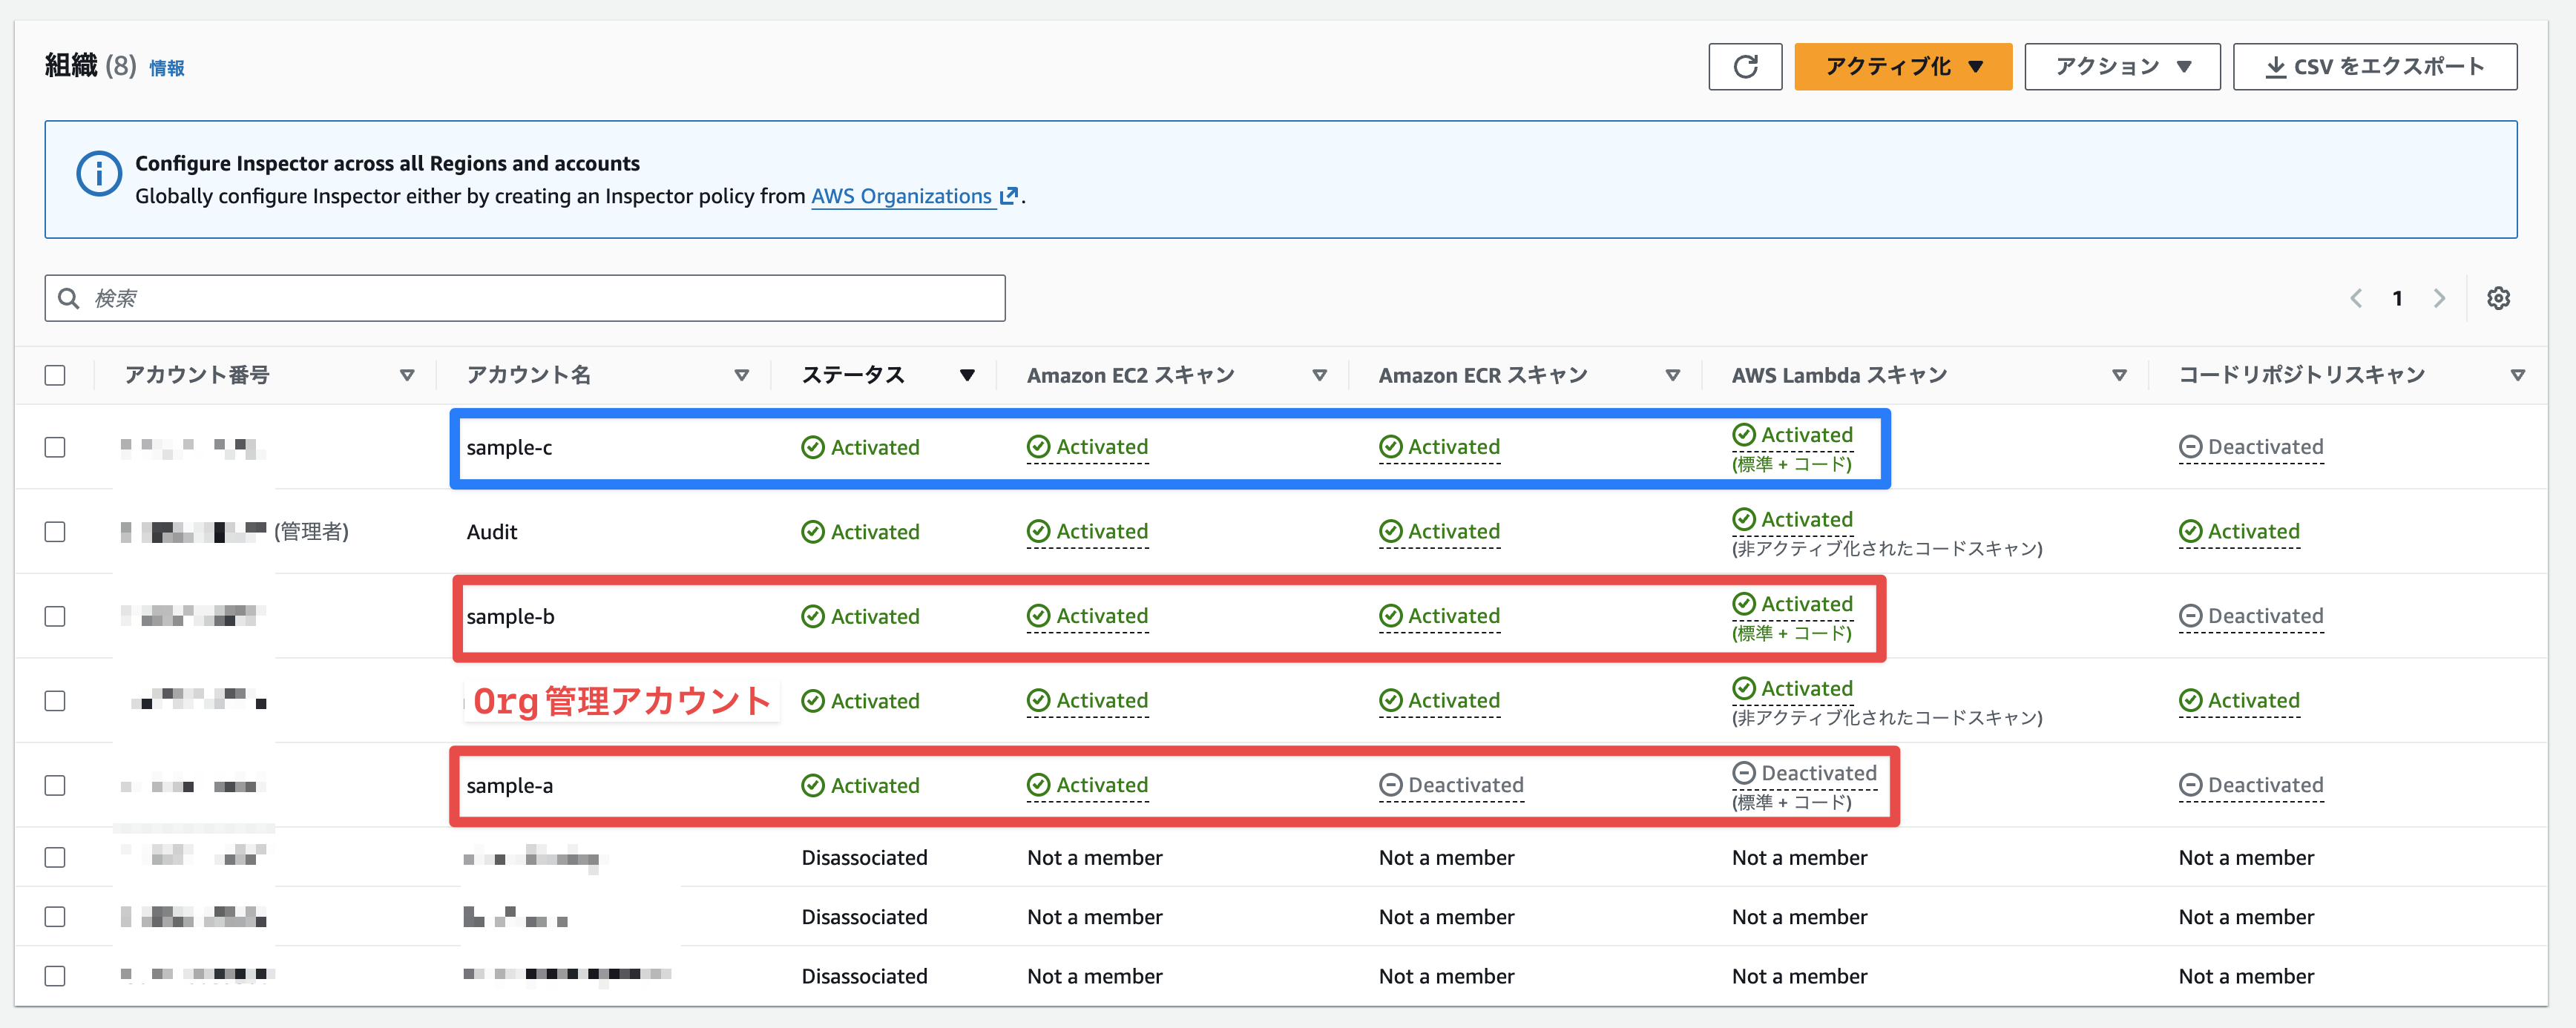This screenshot has width=2576, height=1028.
Task: Click the アカウント名 column header
Action: [x=529, y=375]
